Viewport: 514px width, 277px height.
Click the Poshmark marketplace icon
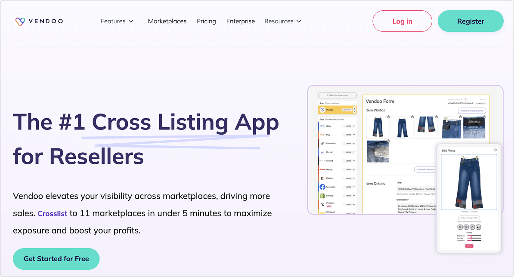coord(322,143)
